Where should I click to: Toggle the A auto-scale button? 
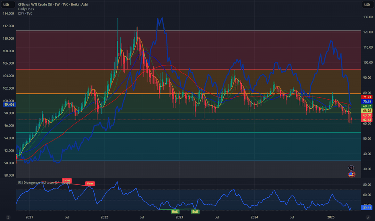click(368, 217)
